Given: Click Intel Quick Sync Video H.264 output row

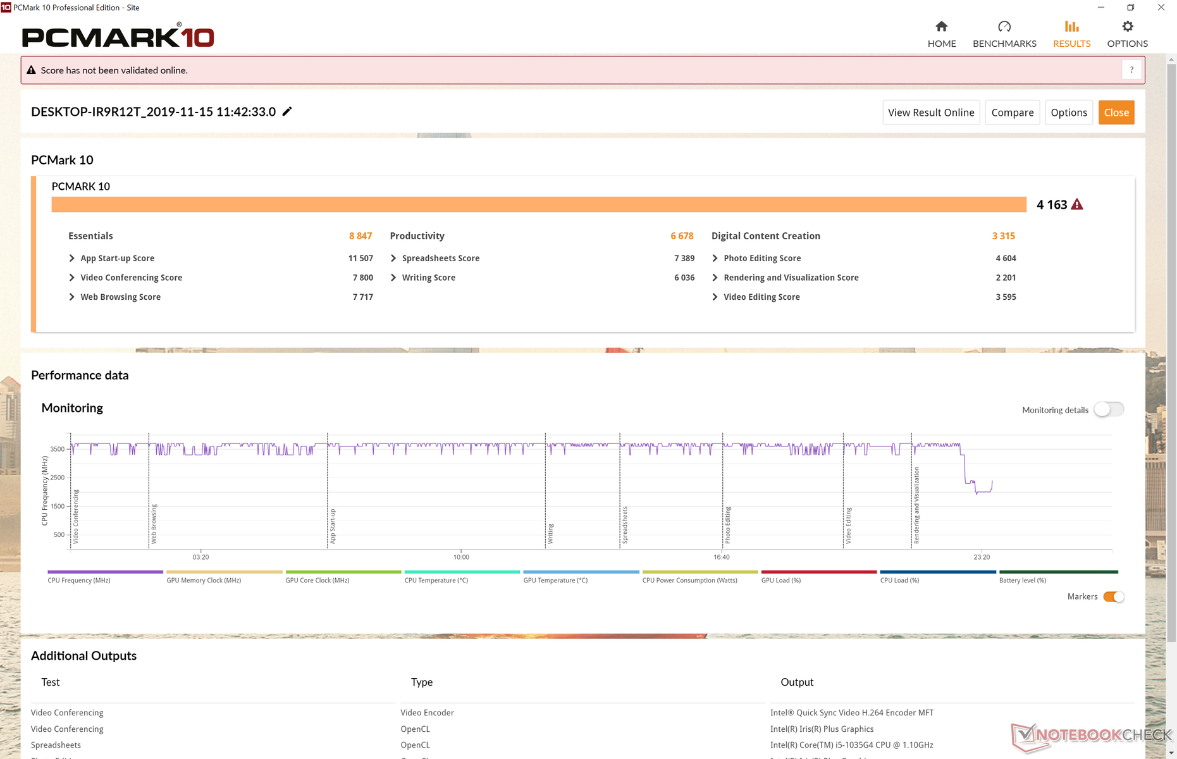Looking at the screenshot, I should (x=851, y=712).
